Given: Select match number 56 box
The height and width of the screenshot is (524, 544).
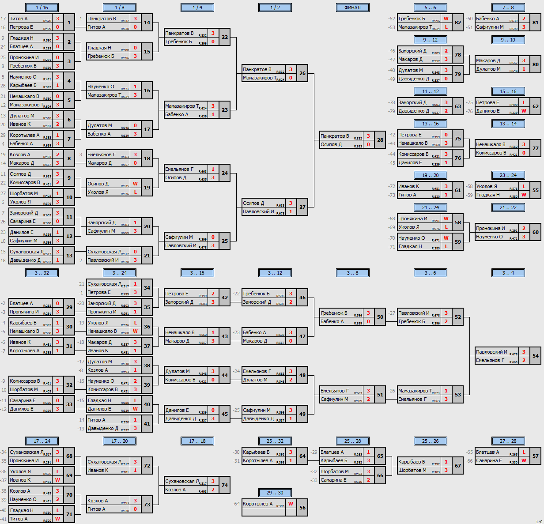Looking at the screenshot, I should (x=302, y=508).
